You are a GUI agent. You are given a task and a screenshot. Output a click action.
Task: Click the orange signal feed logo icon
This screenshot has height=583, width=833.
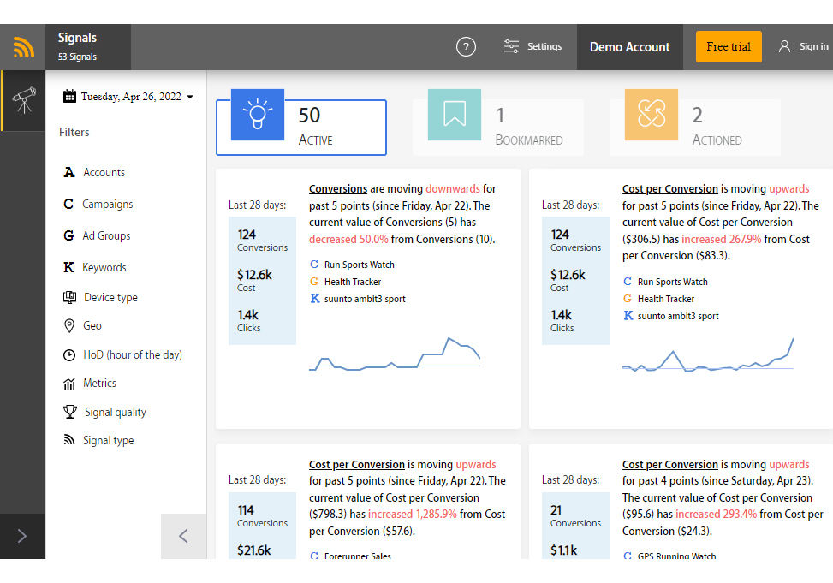(x=23, y=47)
